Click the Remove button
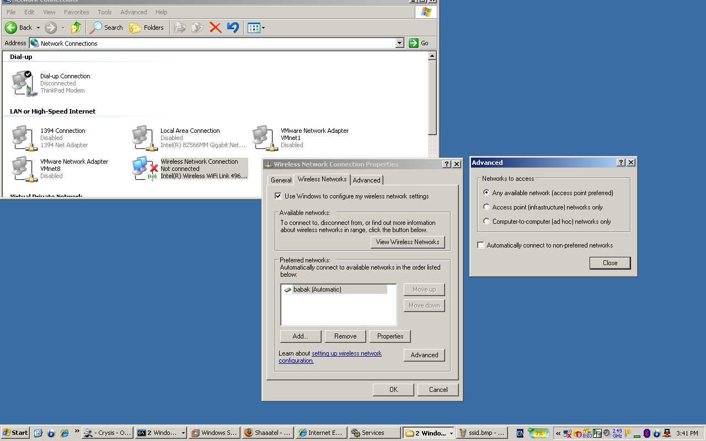This screenshot has height=441, width=706. coord(345,336)
